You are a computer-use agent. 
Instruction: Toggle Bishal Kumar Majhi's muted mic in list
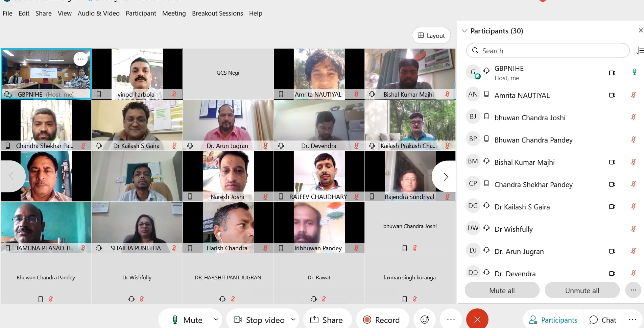click(x=634, y=162)
